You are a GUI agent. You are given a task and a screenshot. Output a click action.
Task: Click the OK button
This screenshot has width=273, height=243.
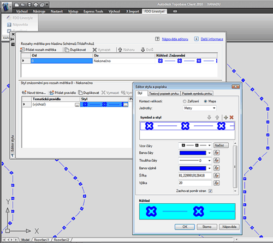point(185,227)
